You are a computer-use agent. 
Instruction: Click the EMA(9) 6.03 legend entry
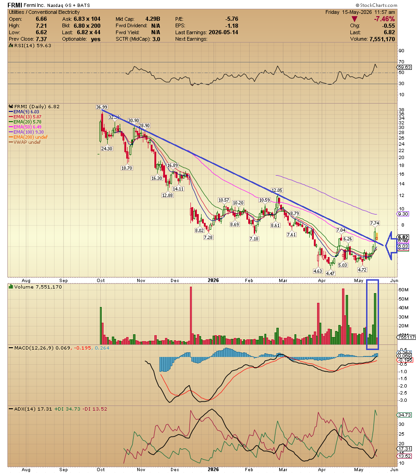[24, 111]
